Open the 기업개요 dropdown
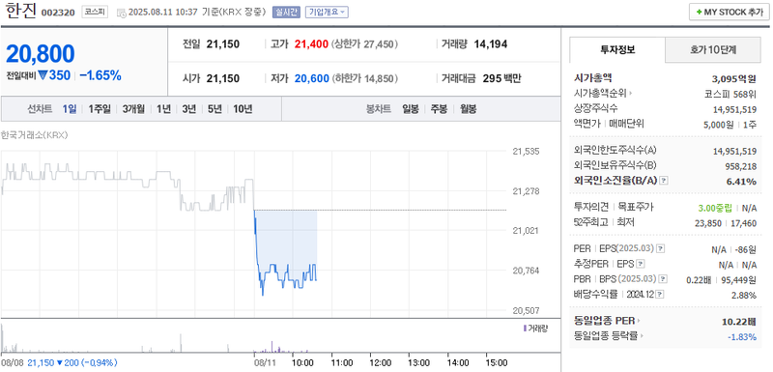 click(x=327, y=13)
